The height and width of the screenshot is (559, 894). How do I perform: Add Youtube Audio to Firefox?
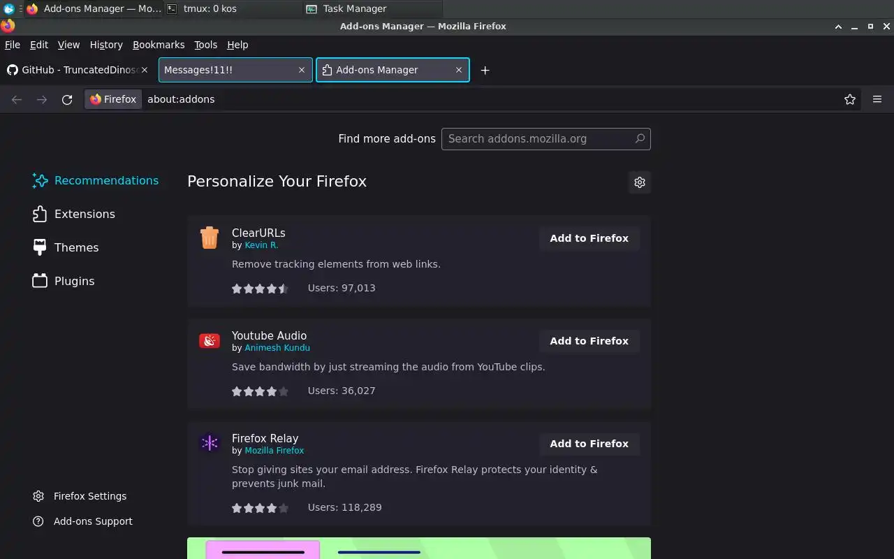(x=589, y=341)
